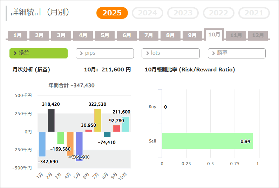Click the blue January loss bar
Viewport: 279px width, 188px height.
click(42, 144)
